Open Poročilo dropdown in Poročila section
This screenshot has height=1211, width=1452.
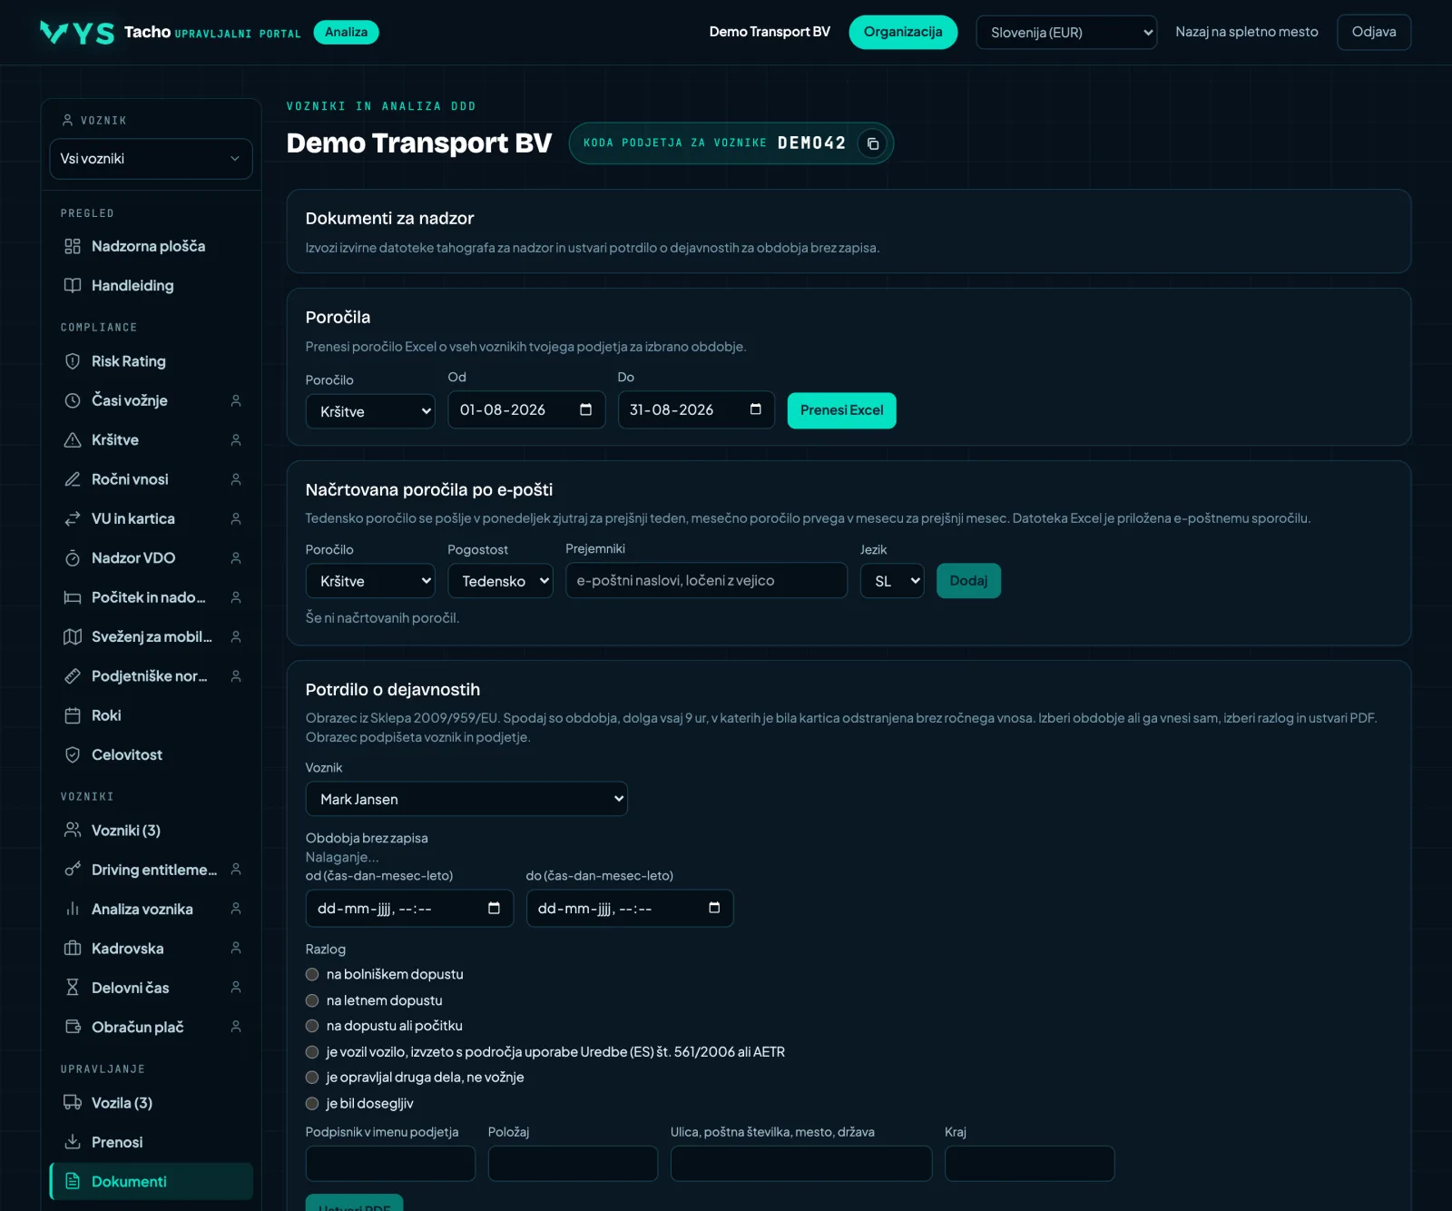(370, 411)
